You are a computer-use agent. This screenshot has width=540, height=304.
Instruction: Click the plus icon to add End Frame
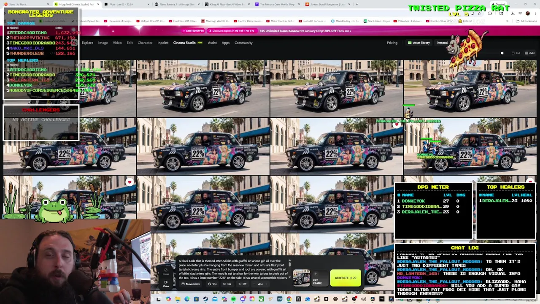[x=316, y=274]
